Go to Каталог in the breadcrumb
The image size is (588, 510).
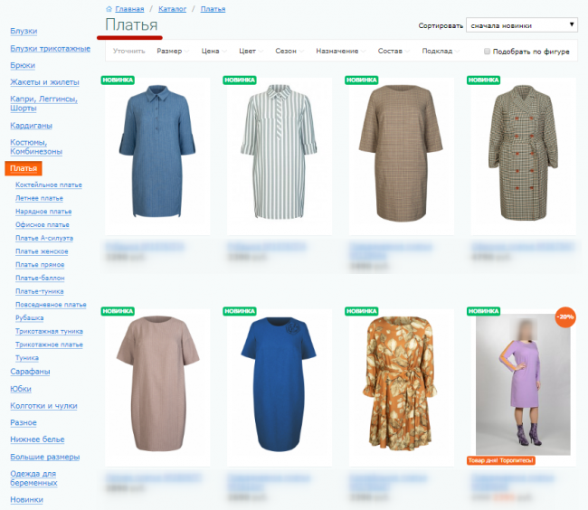(x=172, y=8)
